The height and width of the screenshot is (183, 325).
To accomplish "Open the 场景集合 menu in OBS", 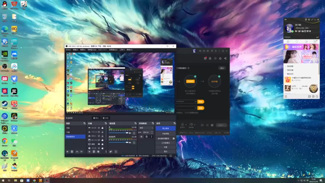I will pos(113,50).
